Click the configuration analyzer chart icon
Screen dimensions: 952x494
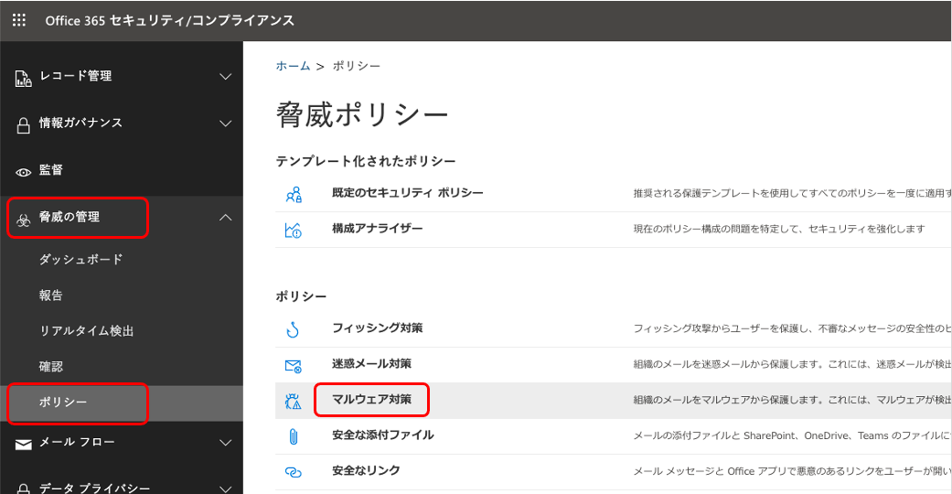[294, 230]
